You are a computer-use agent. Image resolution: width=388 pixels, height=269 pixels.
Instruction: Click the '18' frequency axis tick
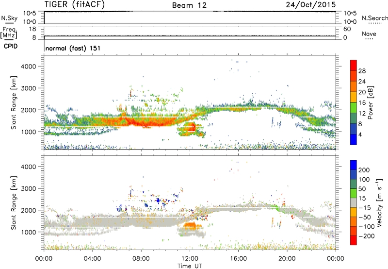coord(32,29)
